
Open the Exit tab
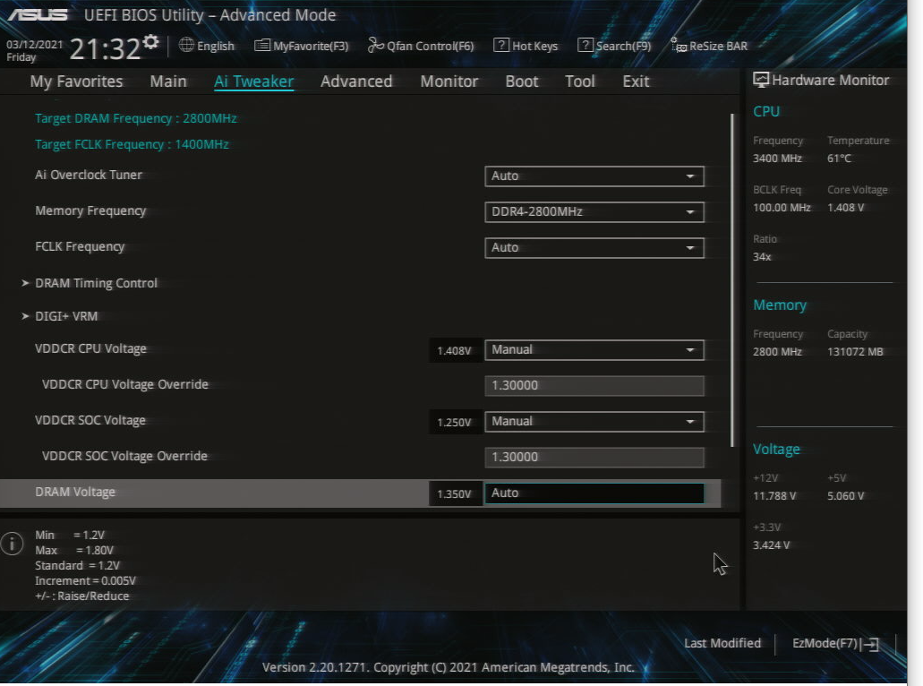click(x=636, y=81)
